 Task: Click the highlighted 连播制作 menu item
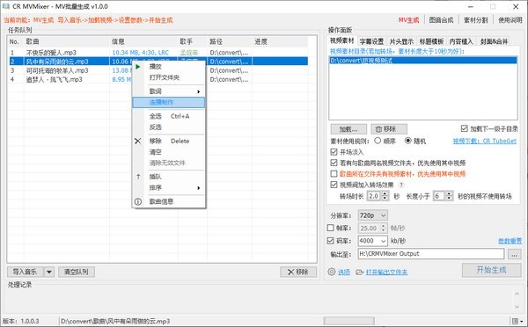[x=169, y=102]
